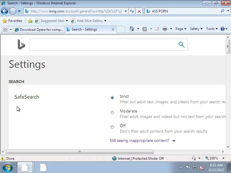Click the Bing page search input field
The height and width of the screenshot is (173, 231).
tap(103, 45)
